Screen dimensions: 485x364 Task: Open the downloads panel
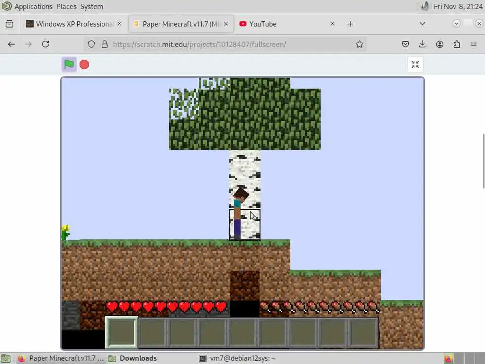422,44
